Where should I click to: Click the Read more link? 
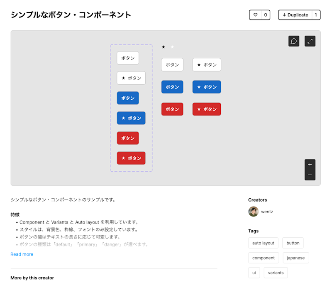22,254
